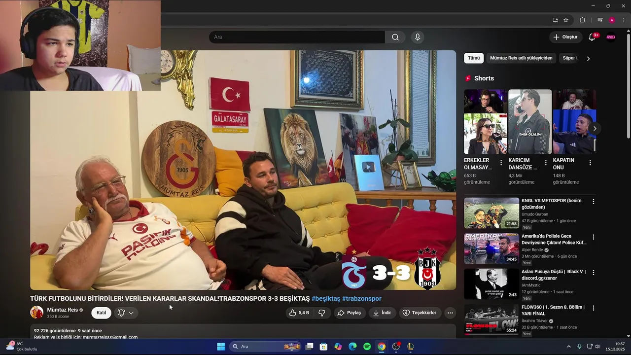Open Mümtaz Reis channel avatar
631x355 pixels.
coord(37,312)
